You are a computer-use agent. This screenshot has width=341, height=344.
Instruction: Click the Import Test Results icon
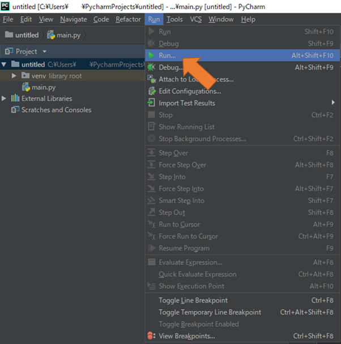(151, 102)
